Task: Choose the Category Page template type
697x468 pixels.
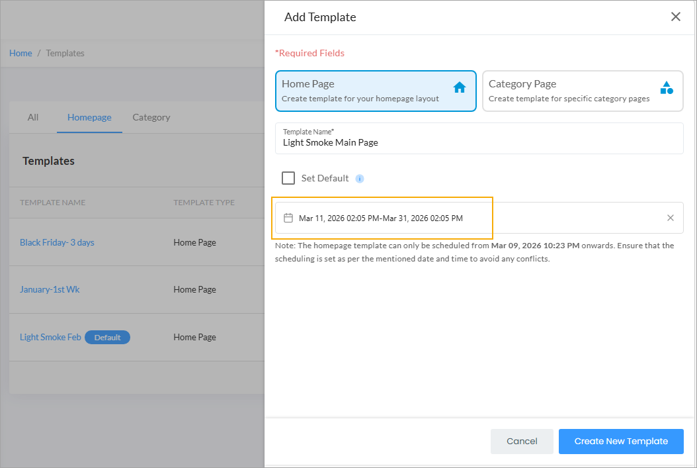Action: pos(582,91)
